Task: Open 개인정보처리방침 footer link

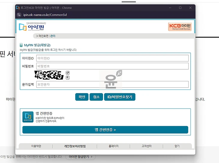Action: pyautogui.click(x=75, y=146)
